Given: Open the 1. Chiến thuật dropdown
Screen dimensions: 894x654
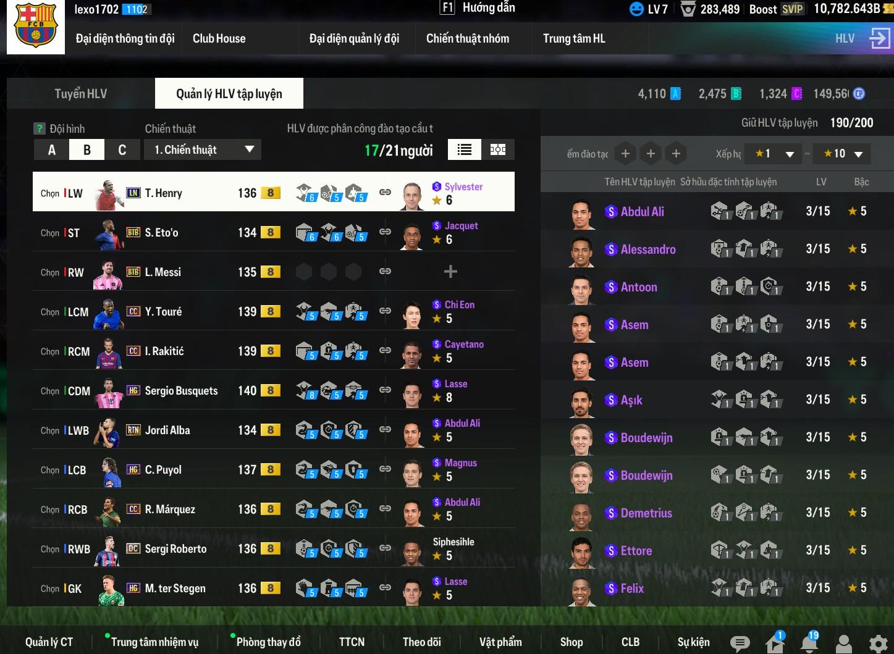Looking at the screenshot, I should (203, 149).
